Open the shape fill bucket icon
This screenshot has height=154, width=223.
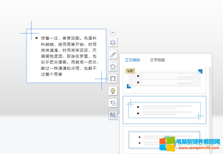tap(113, 67)
